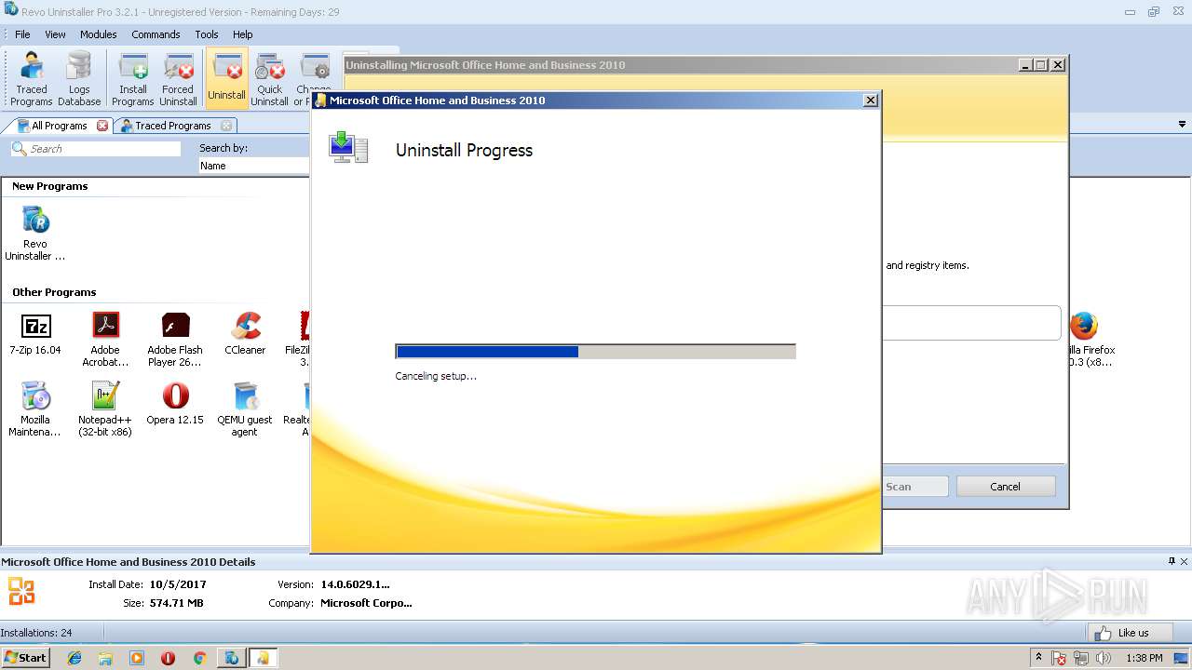Close the All Programs tab
This screenshot has height=670, width=1192.
102,126
